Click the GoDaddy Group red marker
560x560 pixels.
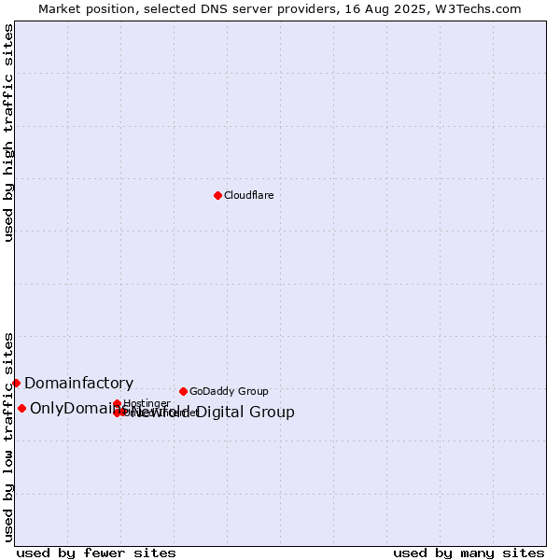(183, 391)
